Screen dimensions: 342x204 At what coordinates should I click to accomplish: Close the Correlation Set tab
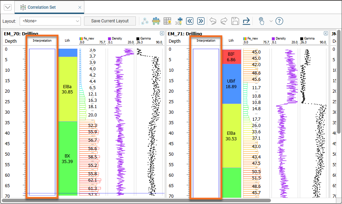click(80, 7)
